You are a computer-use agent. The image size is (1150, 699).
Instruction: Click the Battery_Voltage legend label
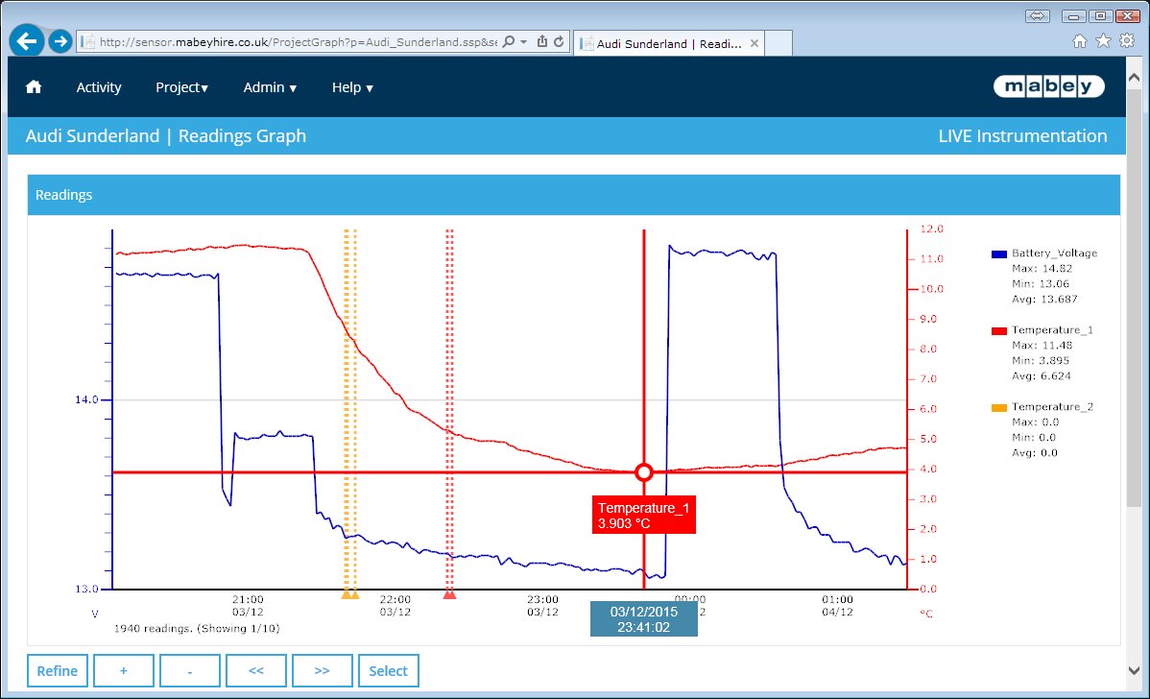(x=1055, y=253)
